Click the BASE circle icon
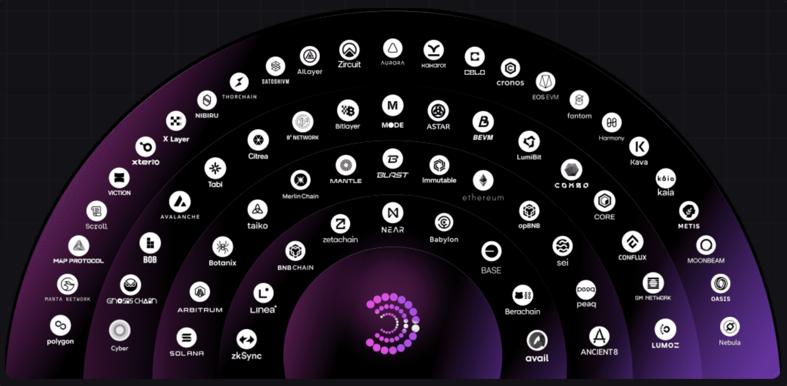This screenshot has width=787, height=386. tap(491, 251)
